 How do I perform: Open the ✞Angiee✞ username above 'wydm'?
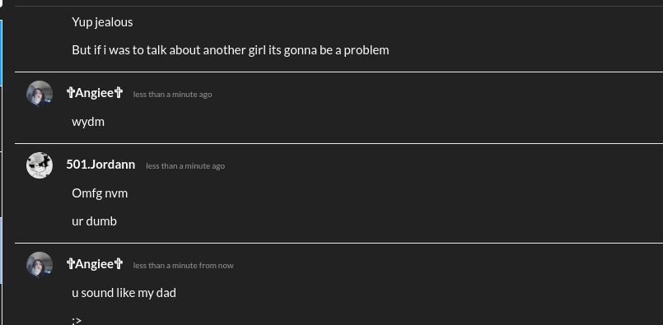pos(95,92)
